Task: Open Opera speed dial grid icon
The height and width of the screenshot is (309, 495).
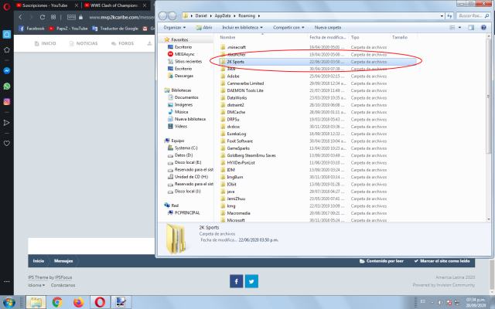Action: pos(53,17)
